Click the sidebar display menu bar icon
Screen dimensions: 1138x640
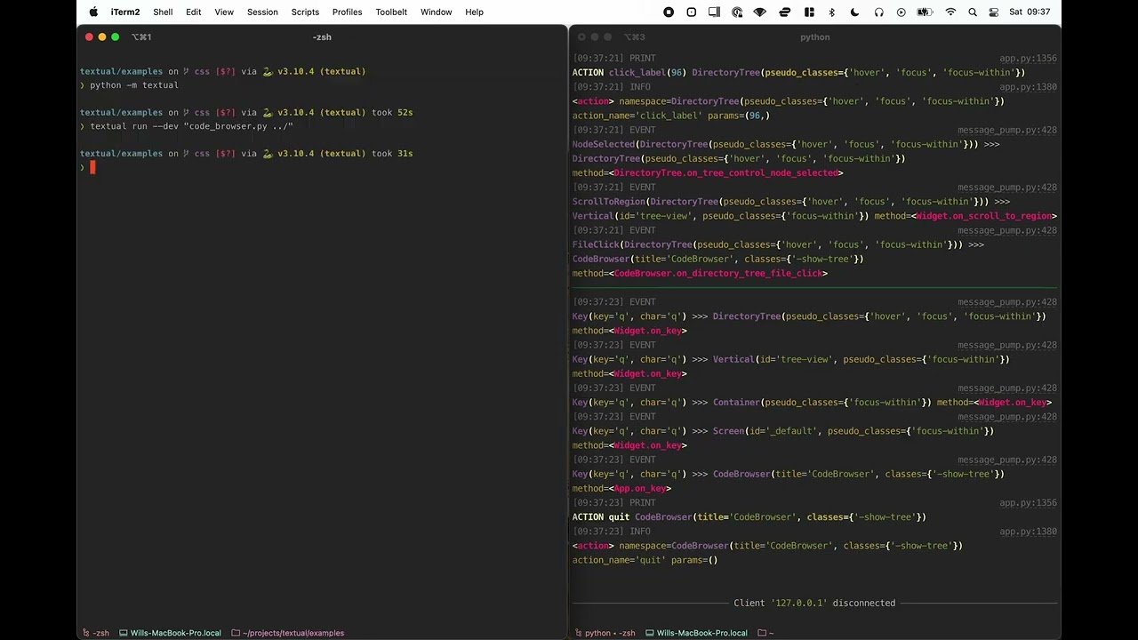point(714,12)
